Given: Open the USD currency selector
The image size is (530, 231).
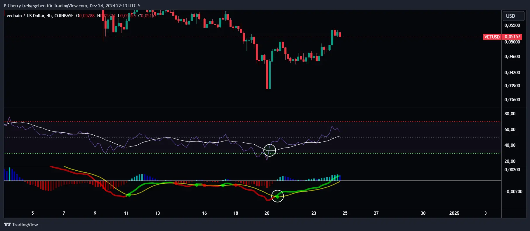Looking at the screenshot, I should [513, 16].
